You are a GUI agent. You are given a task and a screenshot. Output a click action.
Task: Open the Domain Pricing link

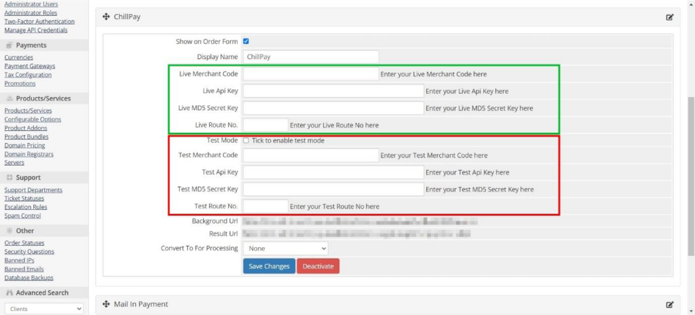tap(25, 145)
